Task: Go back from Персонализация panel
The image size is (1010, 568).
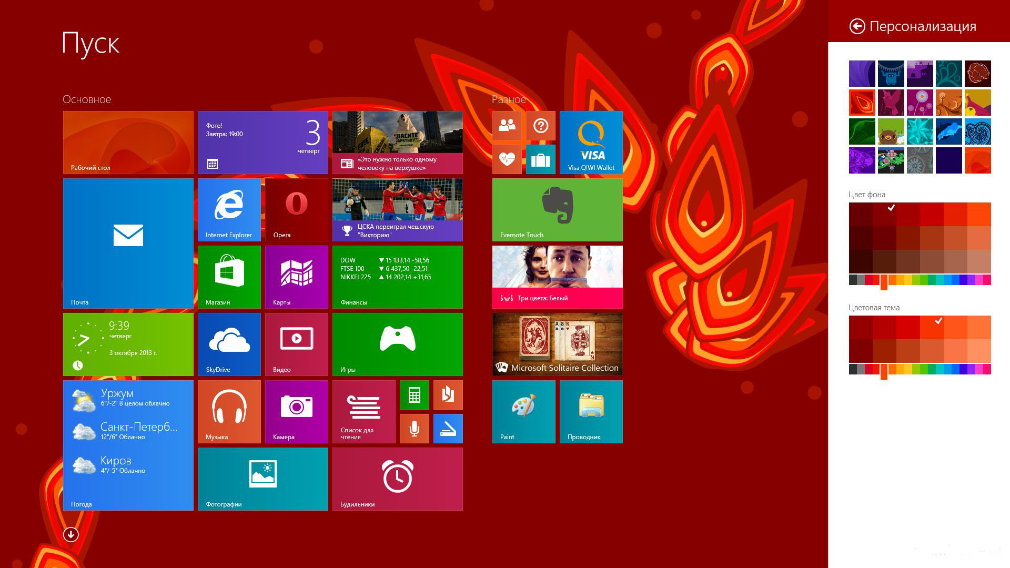Action: pos(857,26)
